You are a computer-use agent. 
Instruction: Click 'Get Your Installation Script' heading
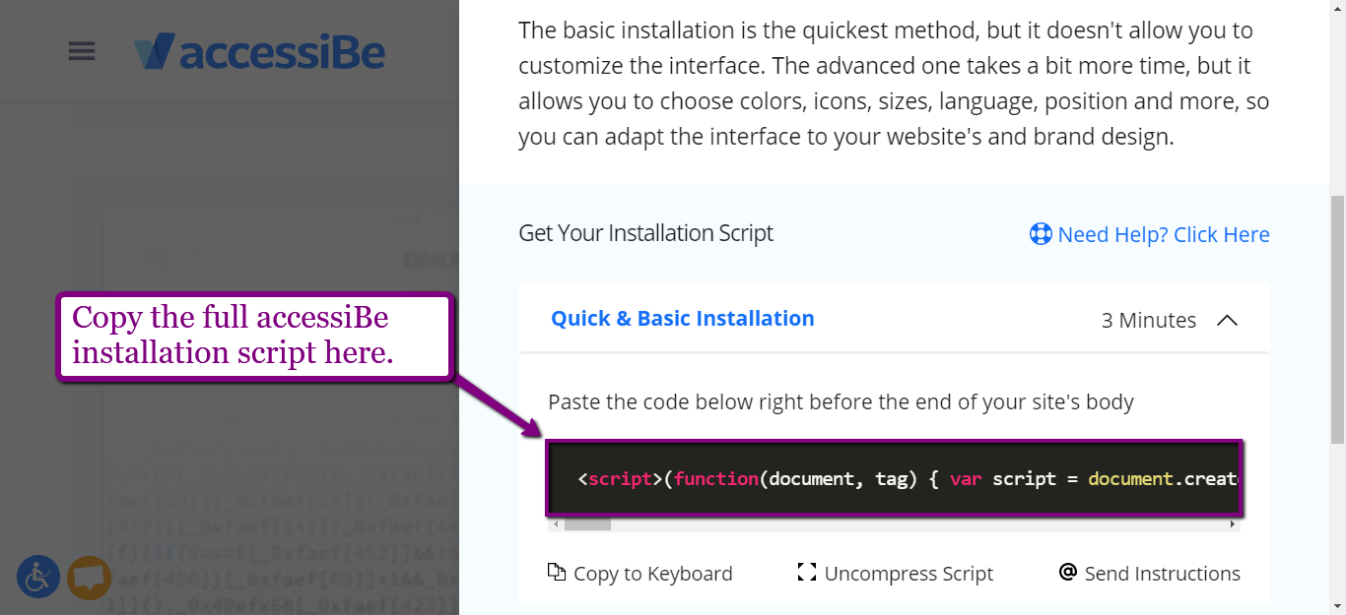point(646,233)
